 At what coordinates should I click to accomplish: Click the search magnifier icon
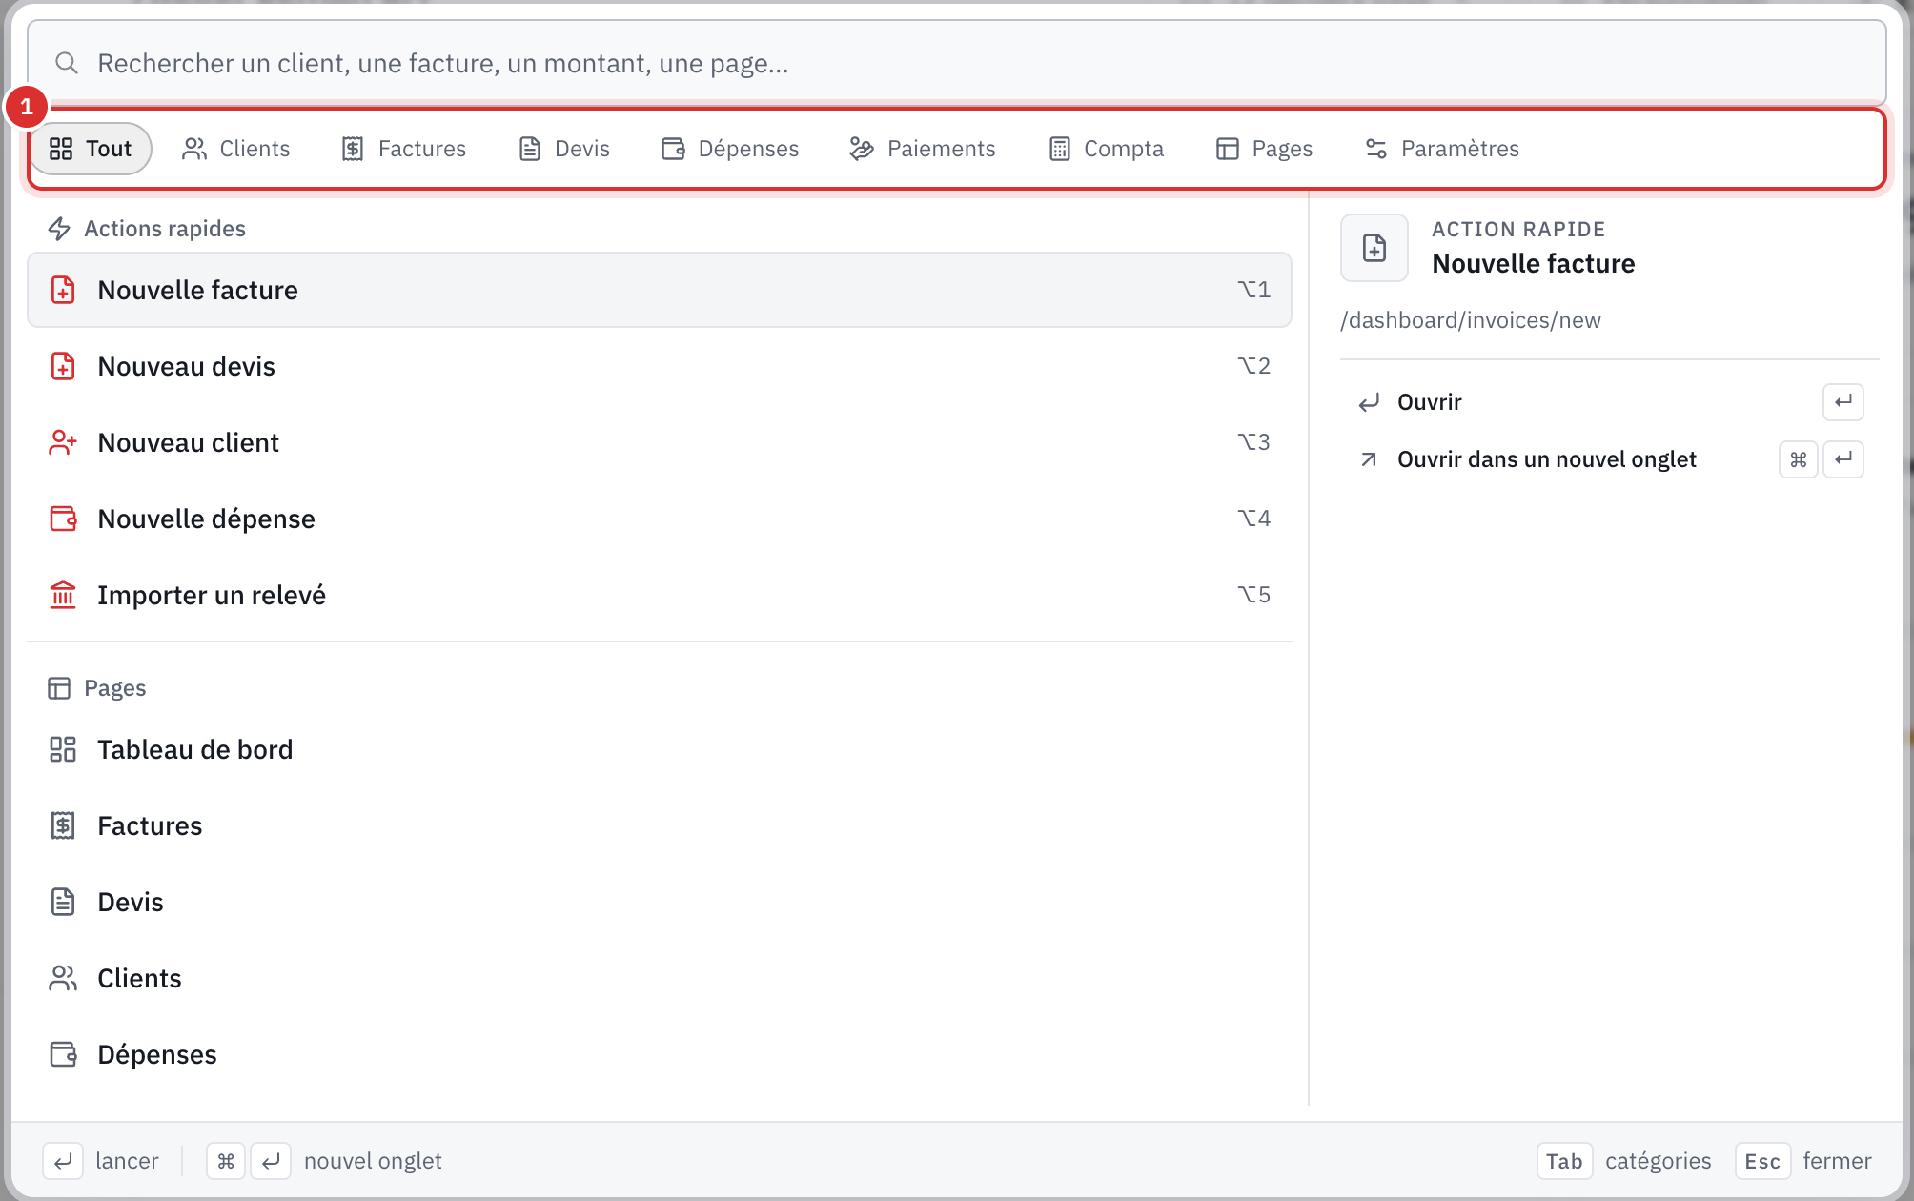(x=66, y=63)
